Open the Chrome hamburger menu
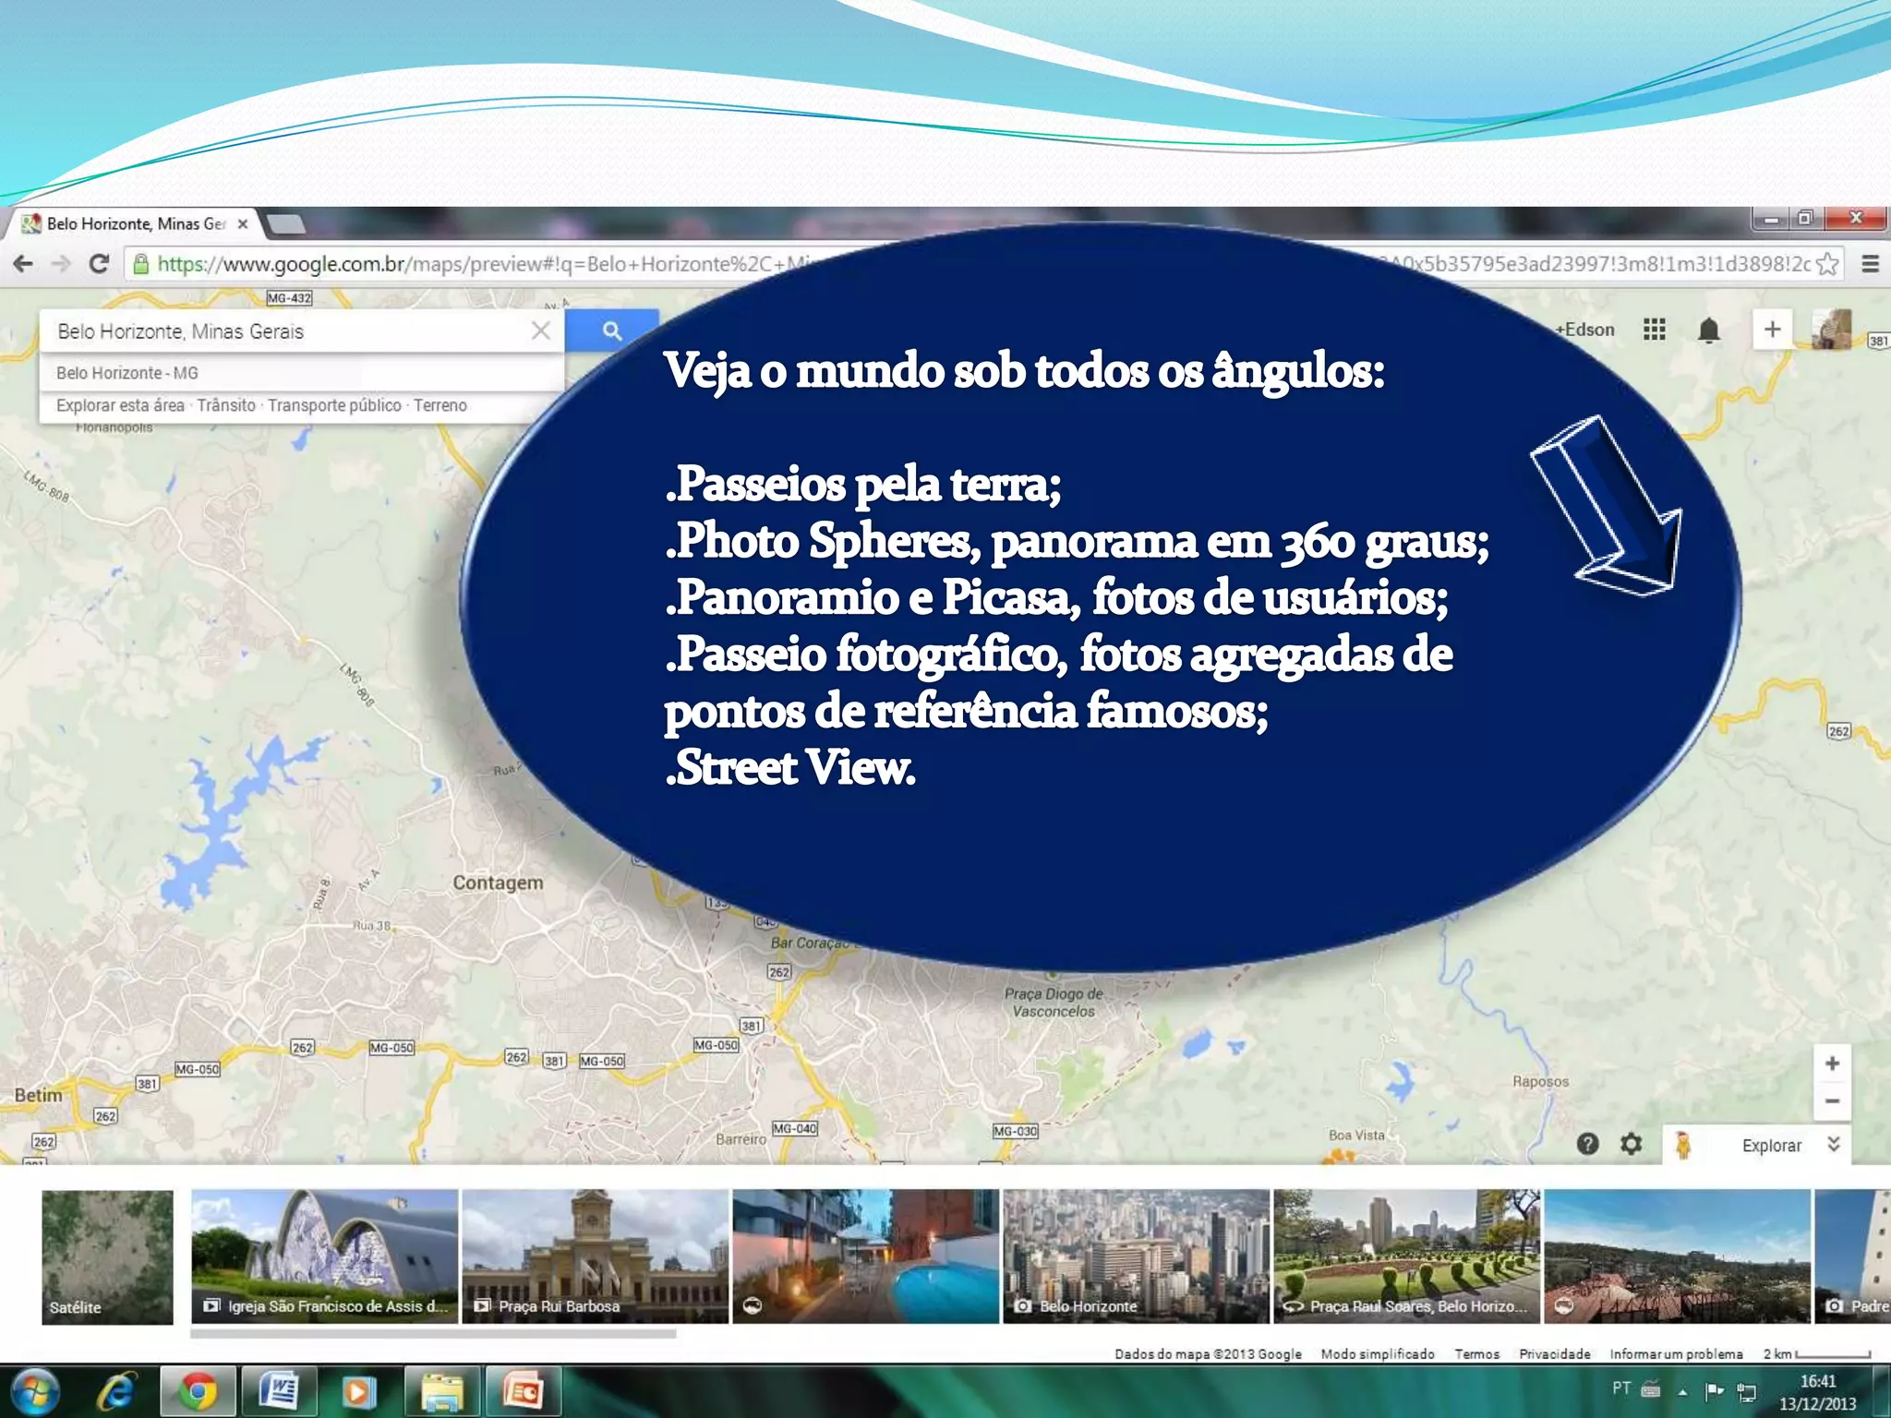This screenshot has height=1418, width=1891. [1870, 264]
